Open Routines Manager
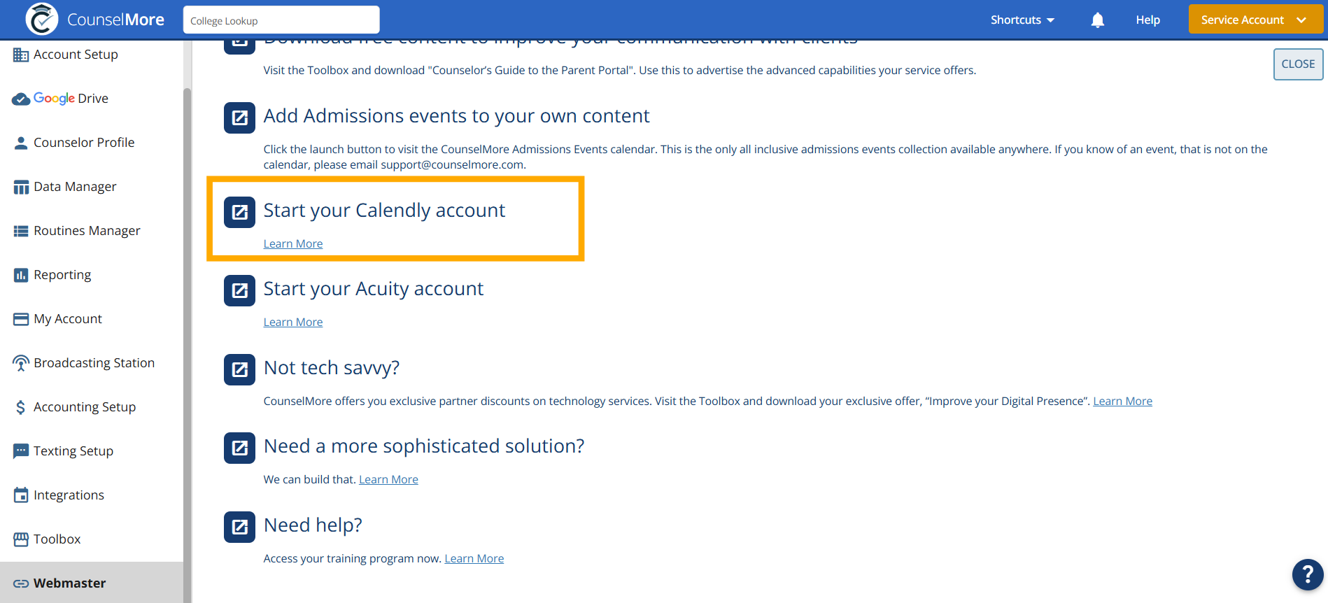This screenshot has width=1328, height=603. pos(87,231)
